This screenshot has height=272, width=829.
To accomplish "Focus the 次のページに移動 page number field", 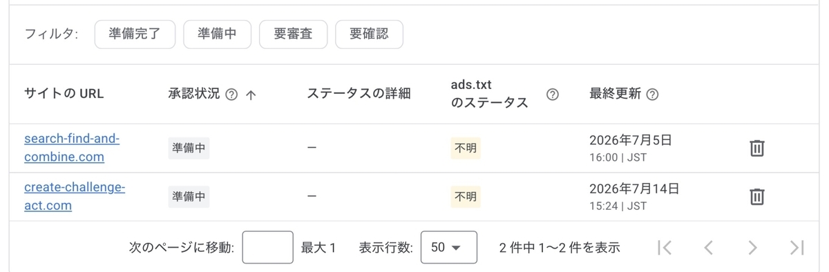I will pyautogui.click(x=267, y=247).
